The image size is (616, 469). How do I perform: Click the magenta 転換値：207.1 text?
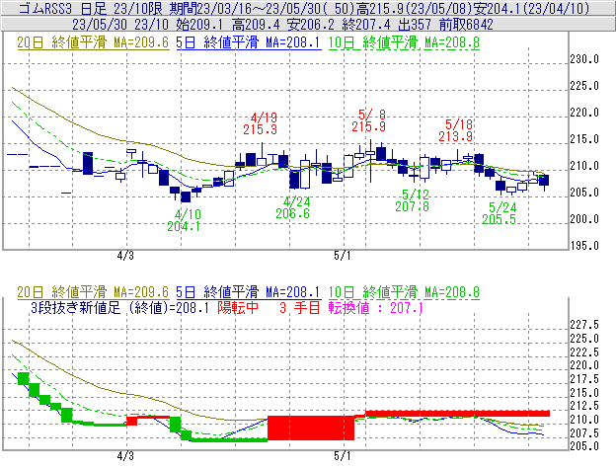tap(375, 307)
